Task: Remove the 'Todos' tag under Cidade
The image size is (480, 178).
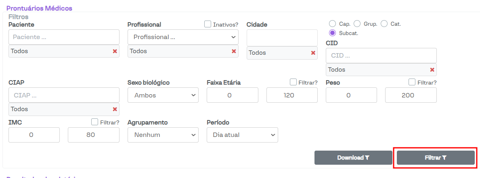Action: (313, 53)
